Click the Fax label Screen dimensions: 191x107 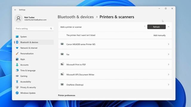[x=68, y=54]
